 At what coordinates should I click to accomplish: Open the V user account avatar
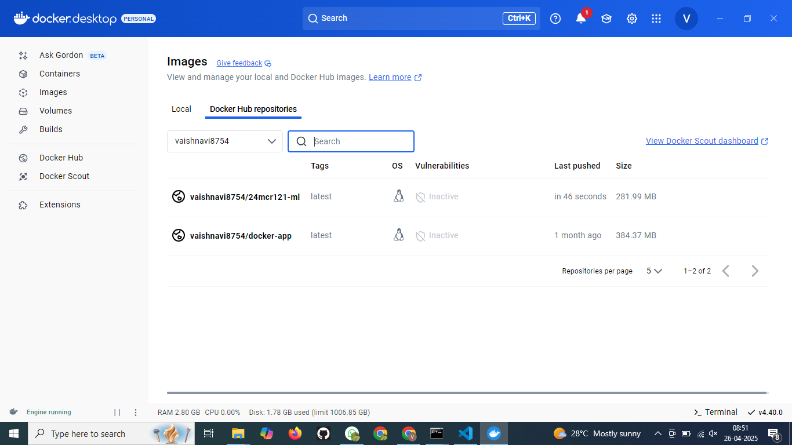coord(686,19)
